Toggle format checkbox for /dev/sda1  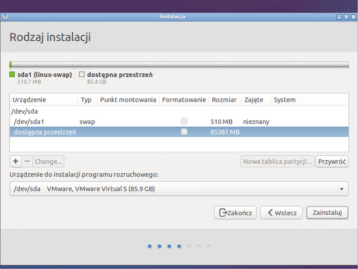184,121
